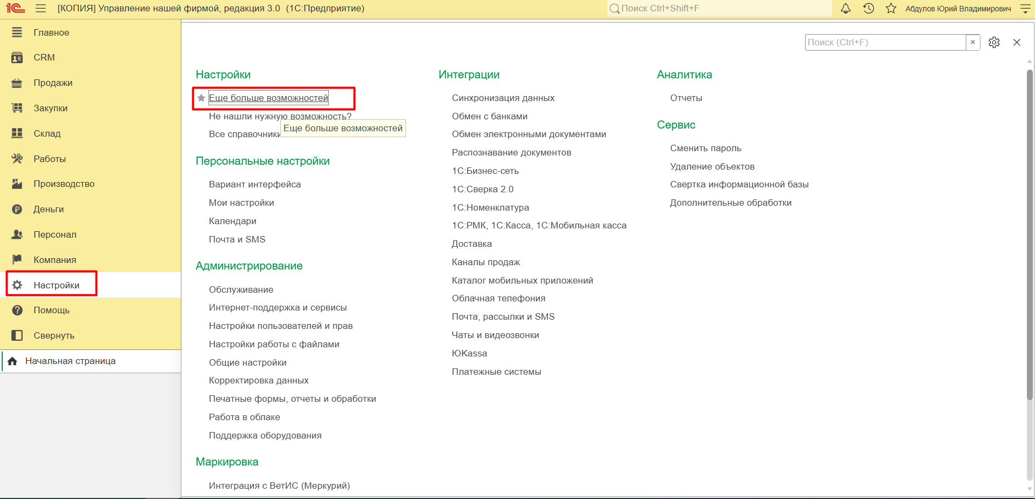Focus the global search field Ctrl+Shift+F
The width and height of the screenshot is (1035, 499).
[719, 9]
